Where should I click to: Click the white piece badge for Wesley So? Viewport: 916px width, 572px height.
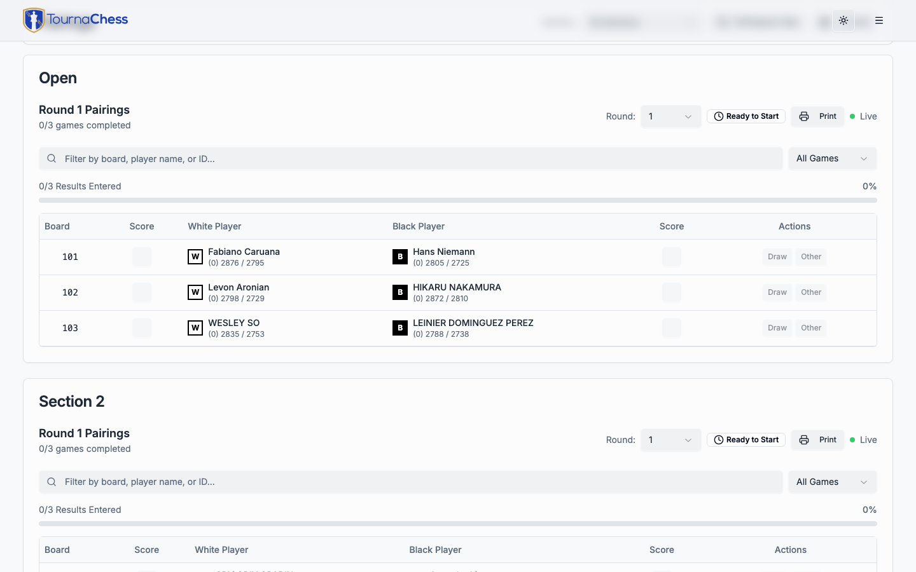pos(195,328)
